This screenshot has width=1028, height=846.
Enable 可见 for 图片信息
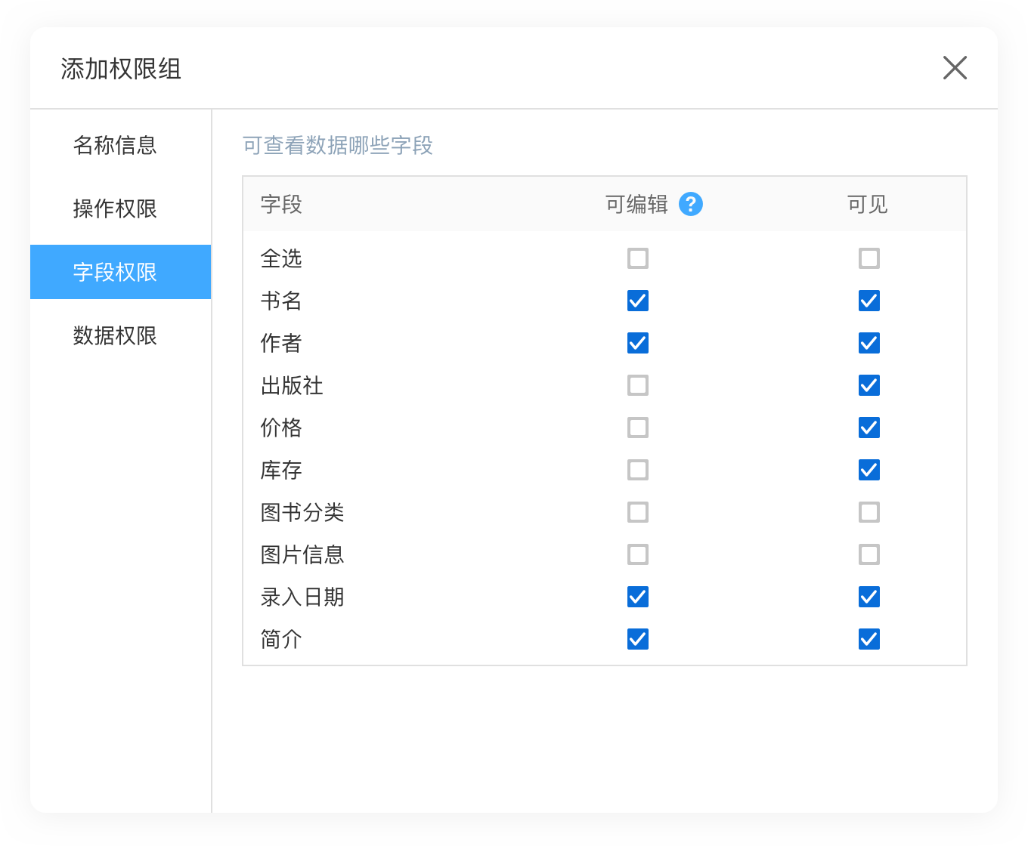pos(869,554)
